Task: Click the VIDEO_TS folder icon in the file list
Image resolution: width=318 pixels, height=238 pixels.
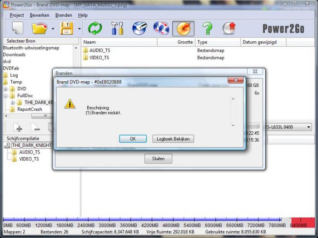Action: coord(85,58)
